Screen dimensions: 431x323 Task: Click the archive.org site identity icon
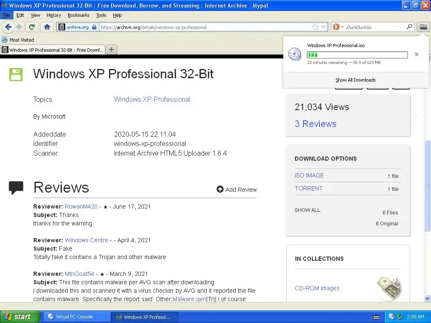62,27
